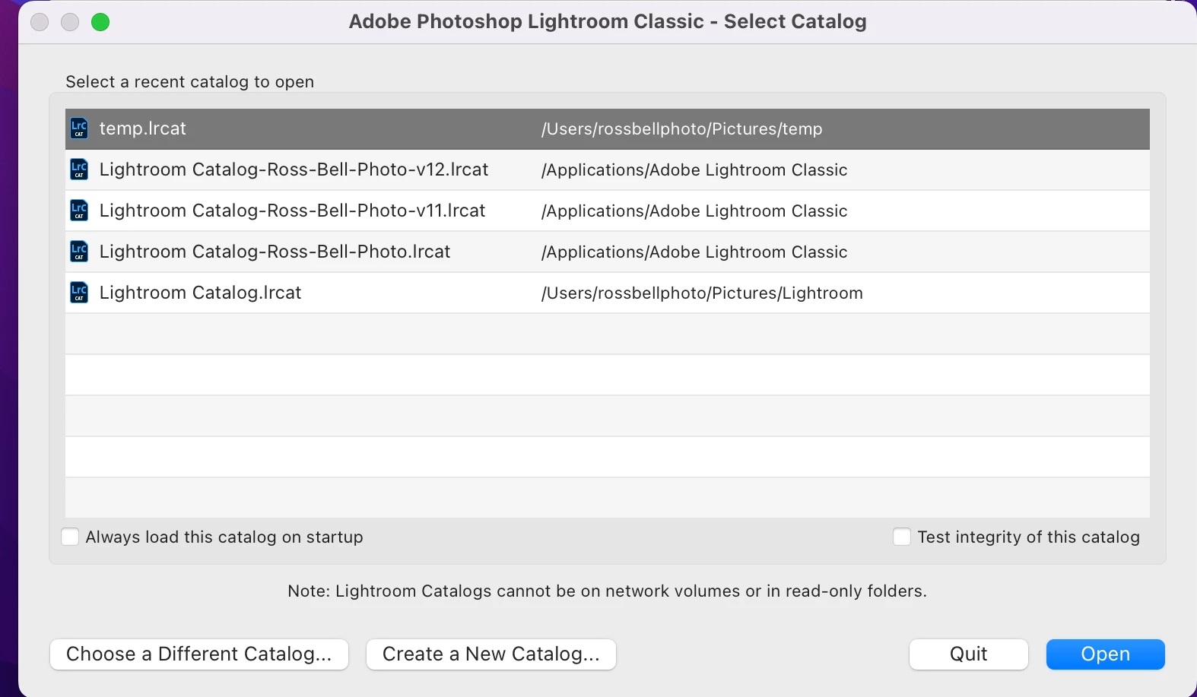Click the grayed-out minimize window button
This screenshot has height=697, width=1197.
click(70, 22)
